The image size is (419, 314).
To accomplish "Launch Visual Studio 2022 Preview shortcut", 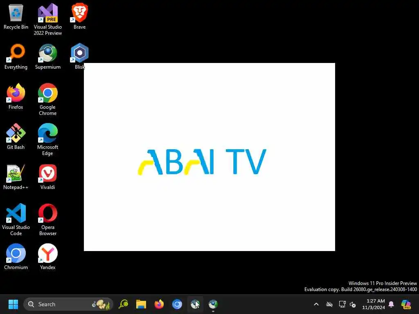I will [48, 19].
